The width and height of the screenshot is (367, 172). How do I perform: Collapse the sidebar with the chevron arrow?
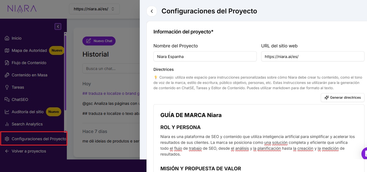[58, 26]
